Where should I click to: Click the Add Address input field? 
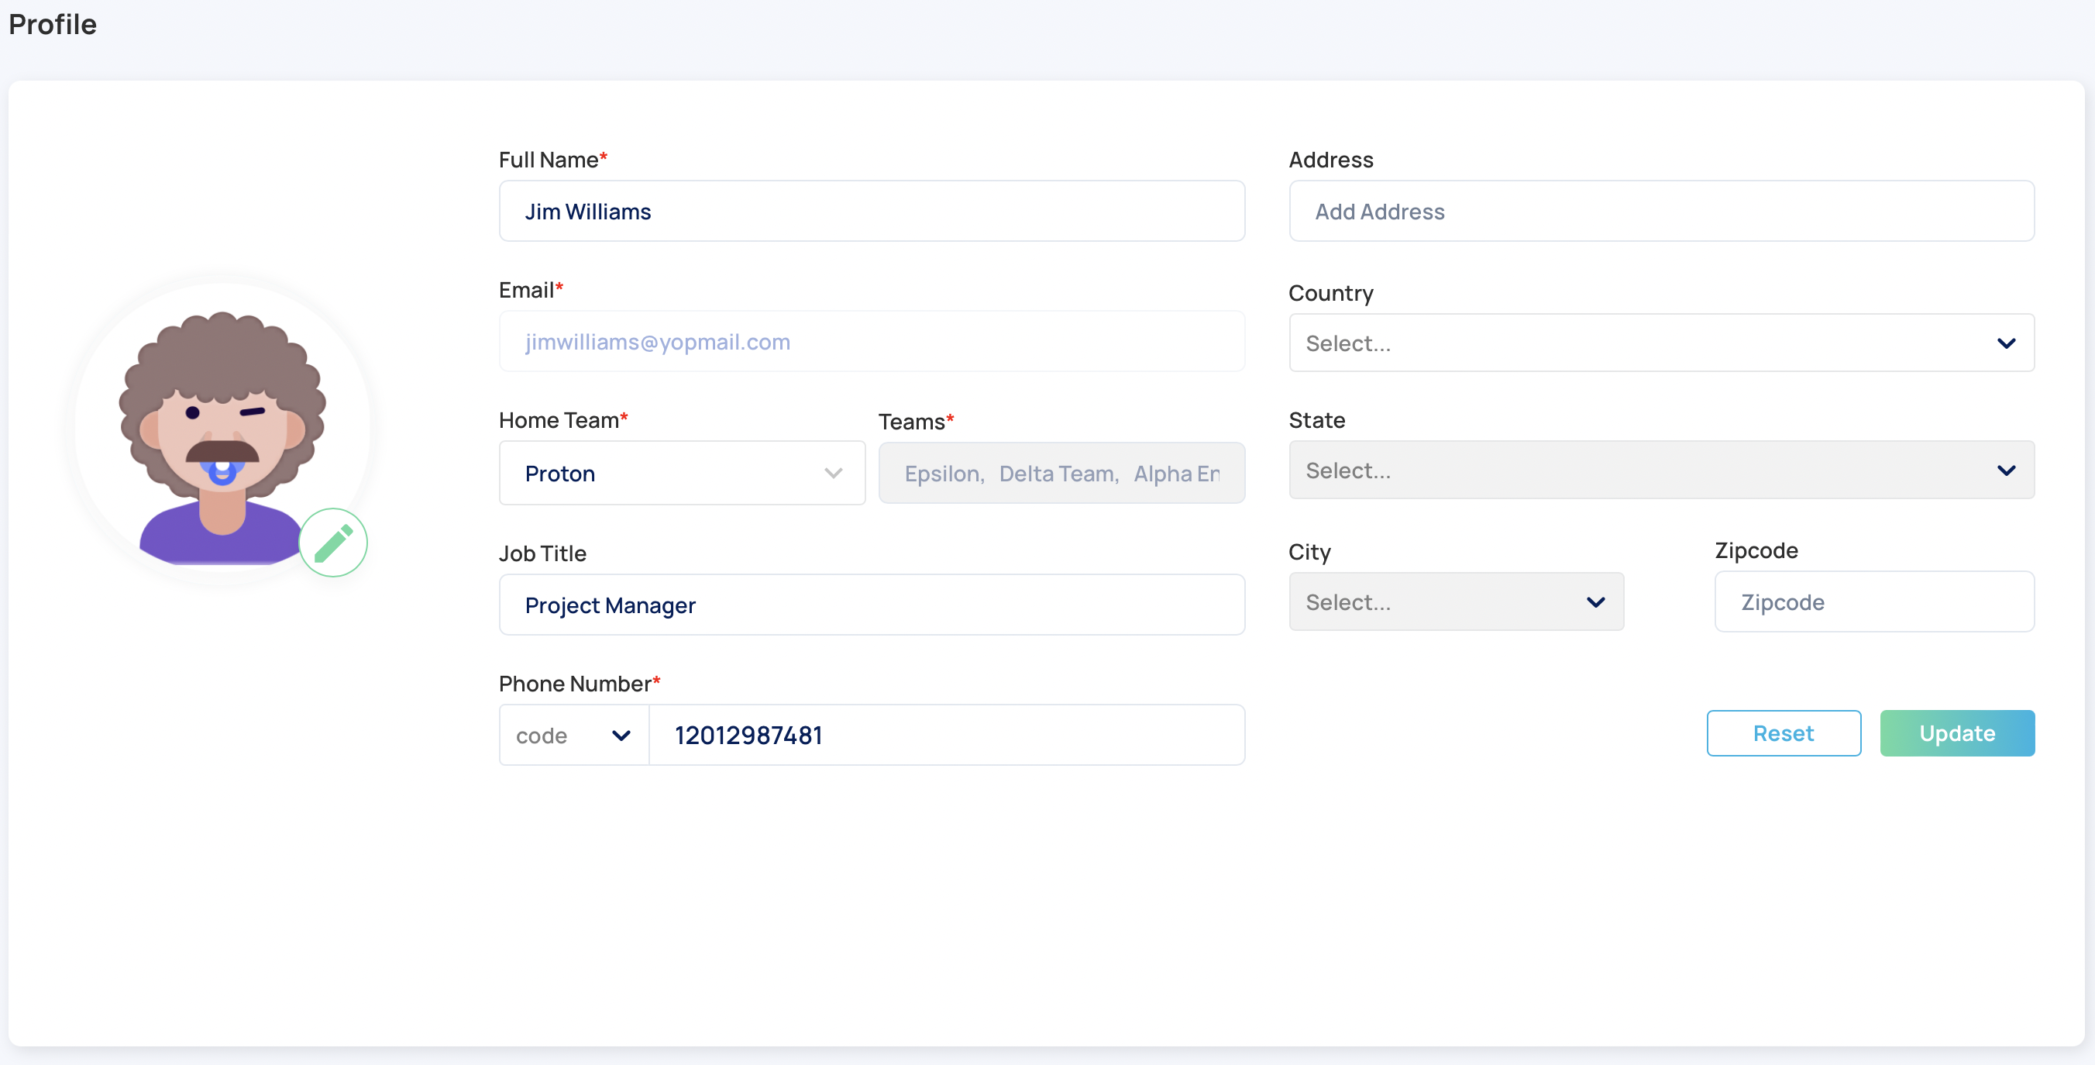pos(1662,211)
